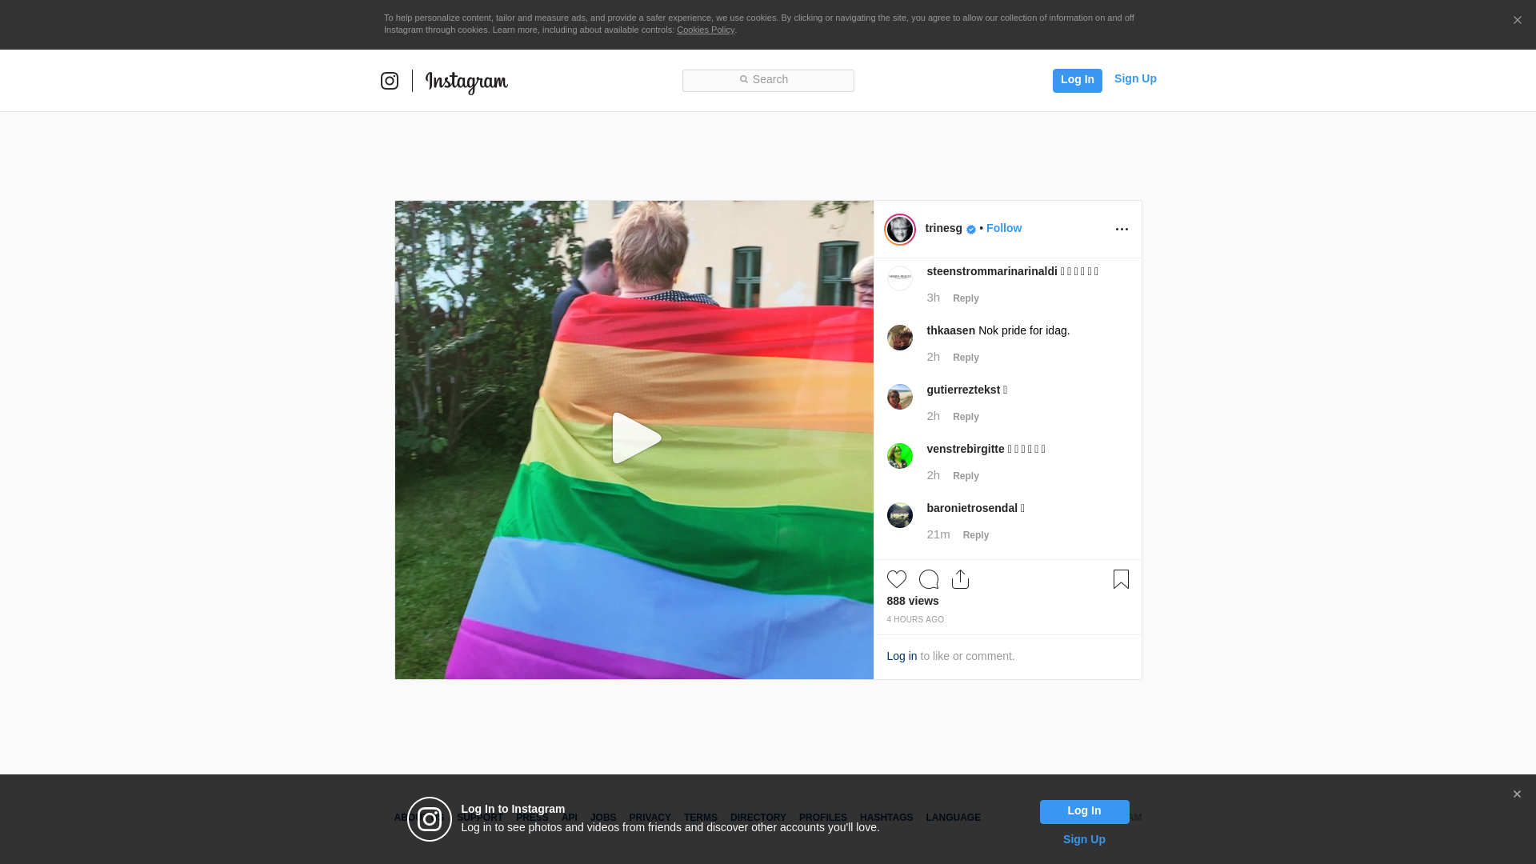Dismiss the cookie notice banner
The width and height of the screenshot is (1536, 864).
point(1517,21)
